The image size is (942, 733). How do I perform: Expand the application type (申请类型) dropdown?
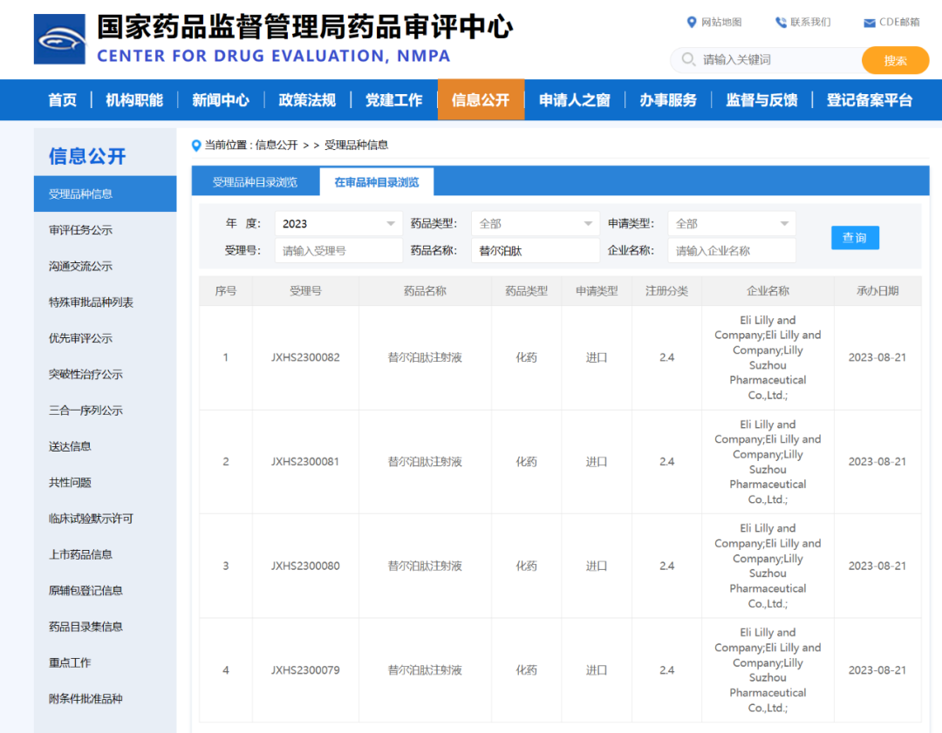pos(731,224)
